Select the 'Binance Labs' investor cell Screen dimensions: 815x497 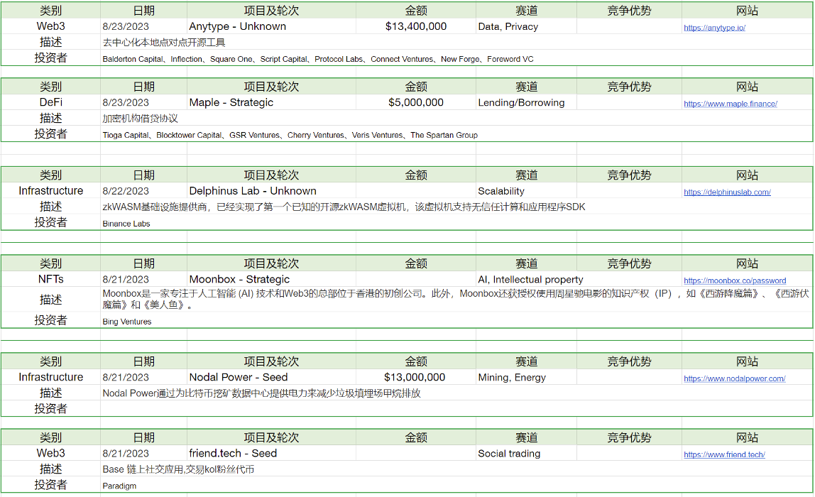pyautogui.click(x=456, y=223)
